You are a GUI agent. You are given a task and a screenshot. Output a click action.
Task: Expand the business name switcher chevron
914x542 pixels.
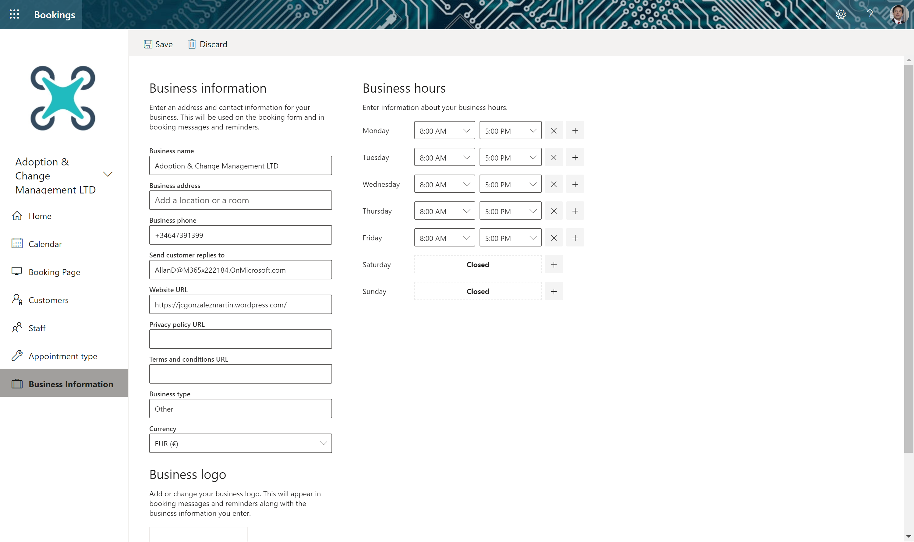[x=108, y=174]
